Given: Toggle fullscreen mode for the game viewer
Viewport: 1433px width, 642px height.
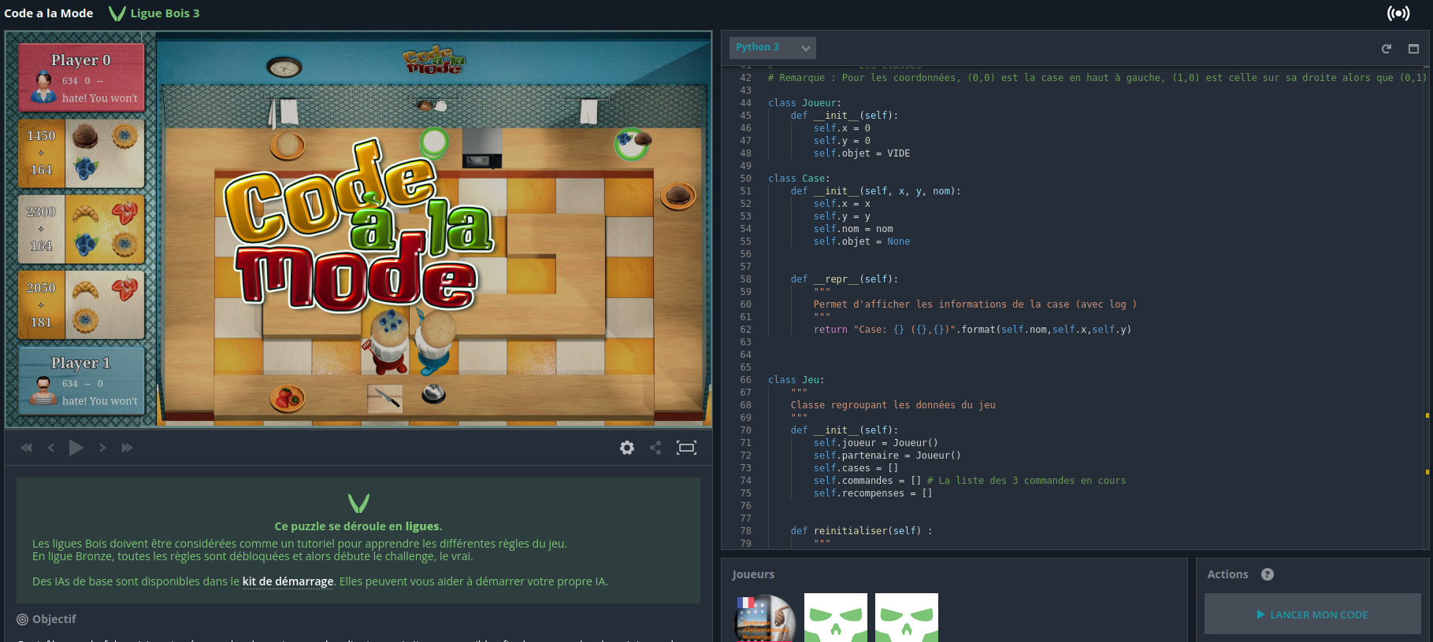Looking at the screenshot, I should point(686,448).
